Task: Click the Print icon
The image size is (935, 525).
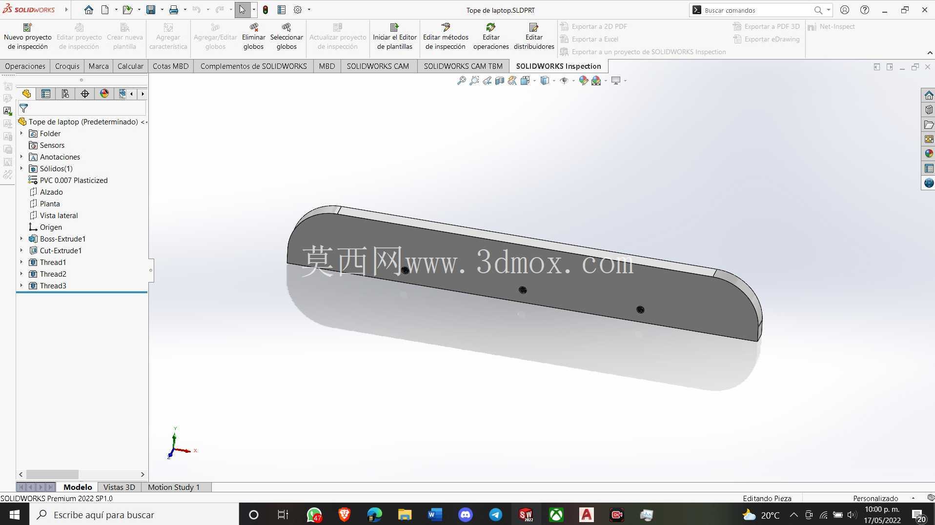Action: 174,10
